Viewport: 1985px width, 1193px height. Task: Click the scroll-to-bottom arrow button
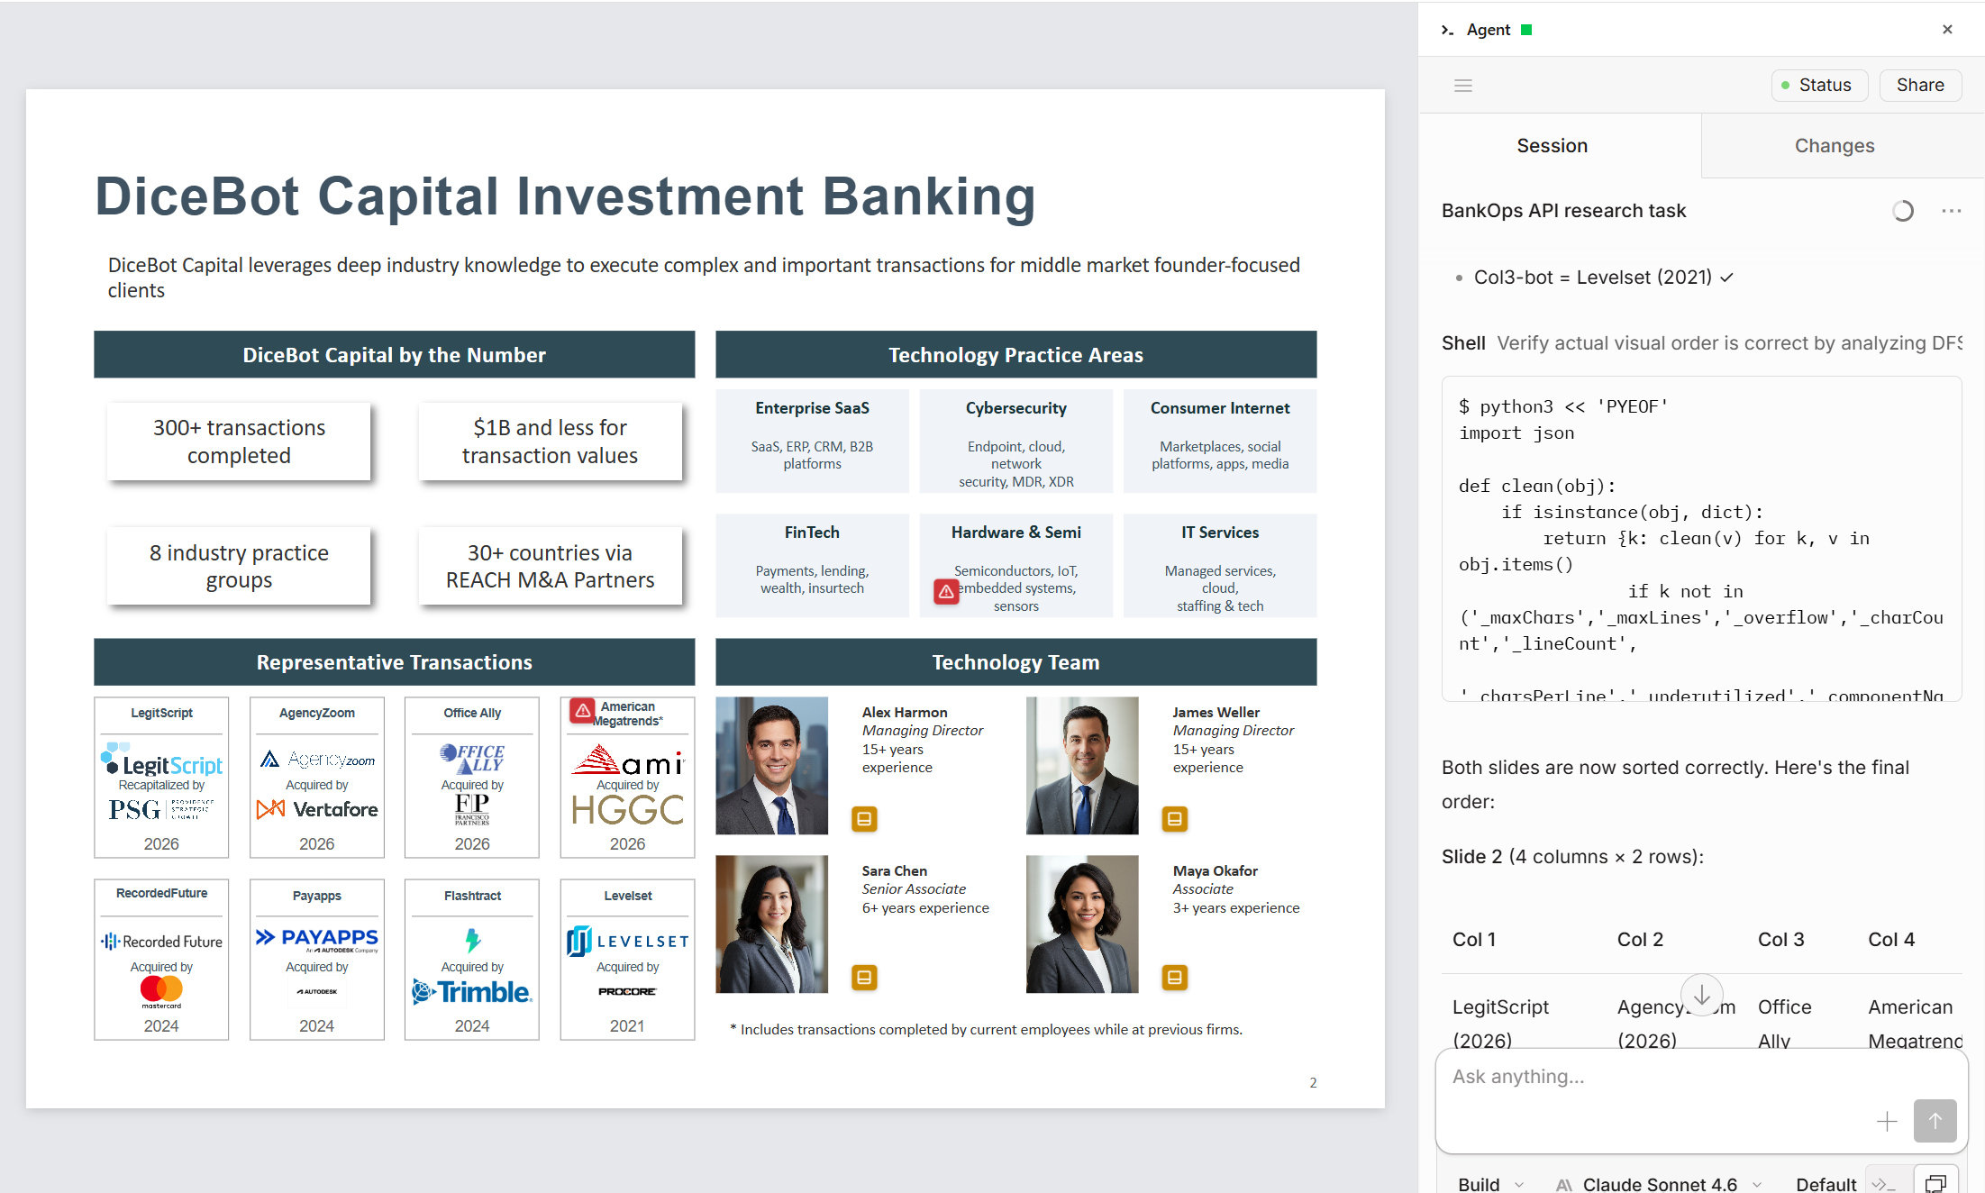[1702, 995]
